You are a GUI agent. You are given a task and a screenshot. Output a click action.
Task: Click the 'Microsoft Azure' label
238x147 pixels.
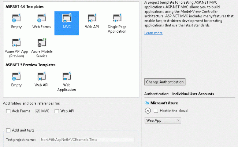[164, 103]
